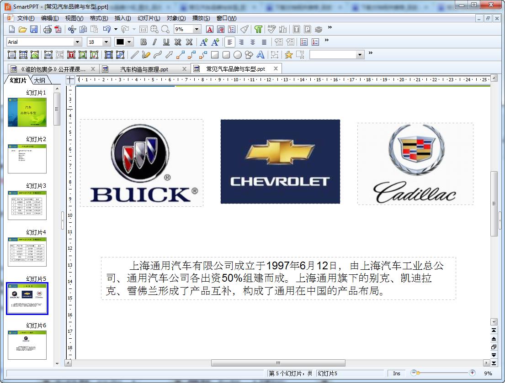This screenshot has height=383, width=505.
Task: Insert a table frame
Action: click(x=23, y=55)
